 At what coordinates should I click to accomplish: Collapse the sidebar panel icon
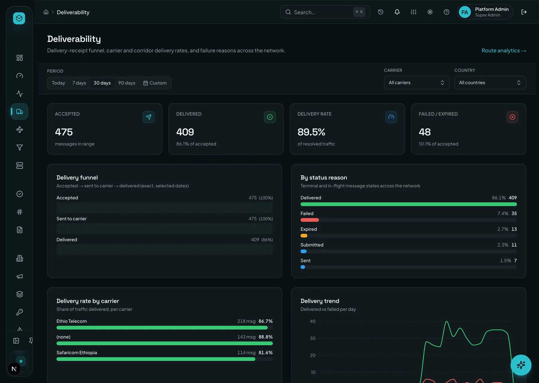16,341
